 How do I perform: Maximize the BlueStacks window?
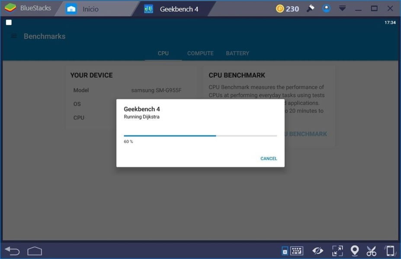[x=374, y=9]
